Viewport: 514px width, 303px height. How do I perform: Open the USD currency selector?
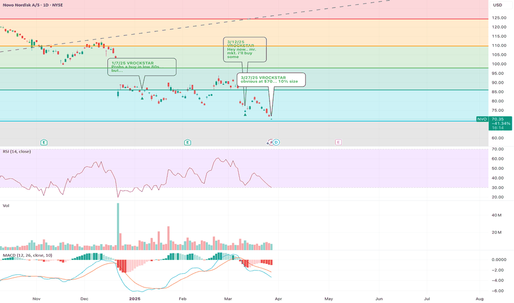pos(498,5)
